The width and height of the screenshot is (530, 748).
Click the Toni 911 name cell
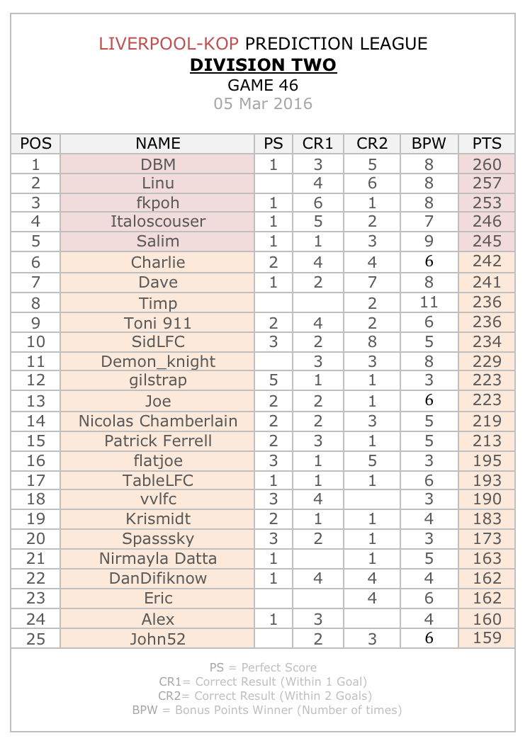pyautogui.click(x=158, y=323)
